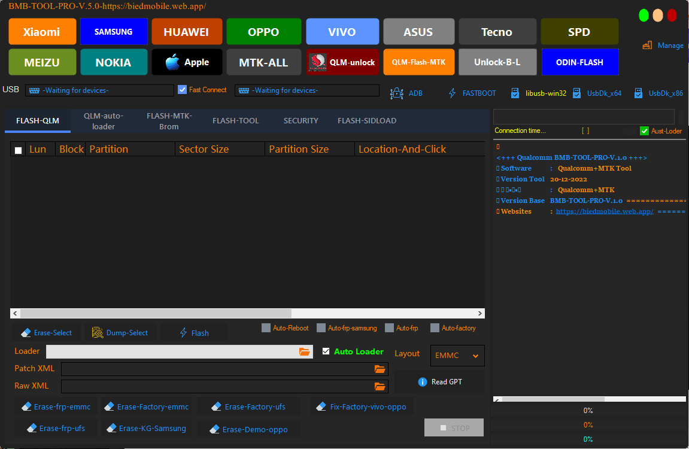This screenshot has height=449, width=689.
Task: Install the UsbDk_x64 driver
Action: click(x=576, y=93)
